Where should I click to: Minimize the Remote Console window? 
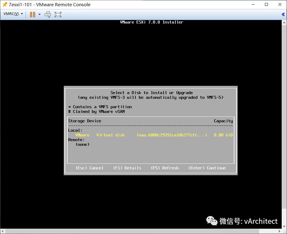(x=253, y=5)
